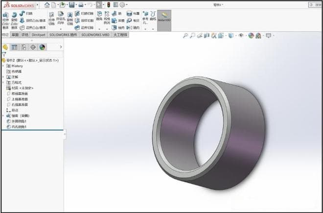Open the Display Style cube icon
The height and width of the screenshot is (213, 323).
[231, 36]
